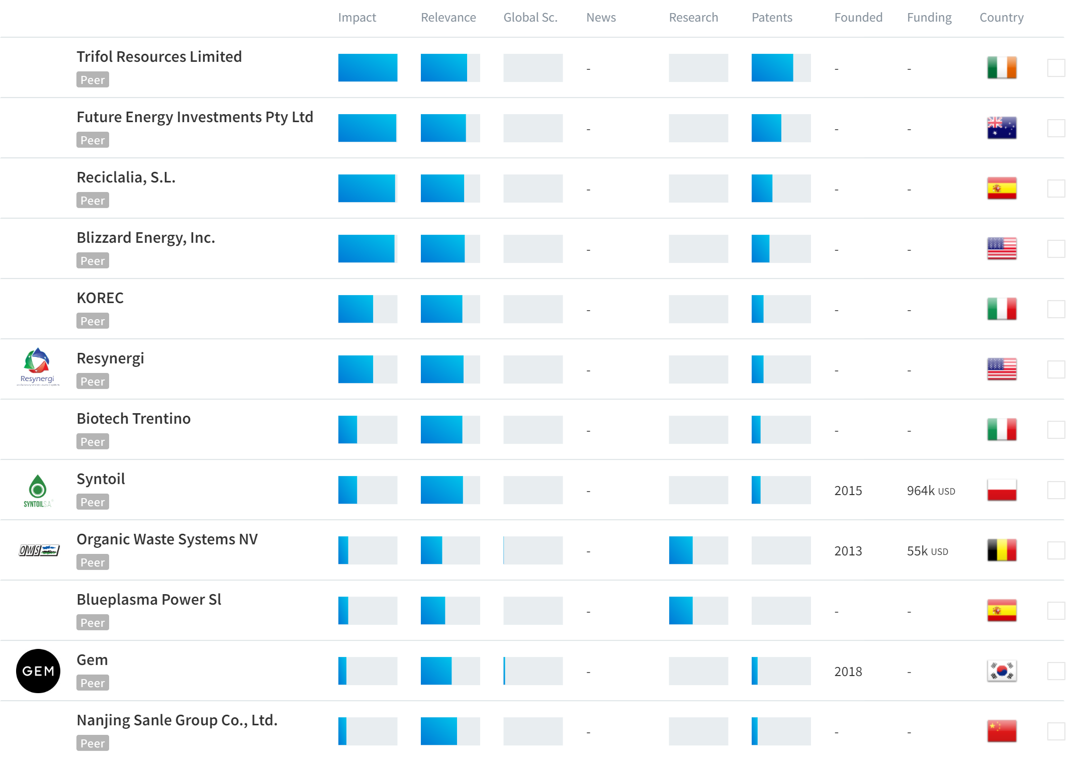Check the box for Trifol Resources Limited
The width and height of the screenshot is (1082, 762).
click(1056, 68)
